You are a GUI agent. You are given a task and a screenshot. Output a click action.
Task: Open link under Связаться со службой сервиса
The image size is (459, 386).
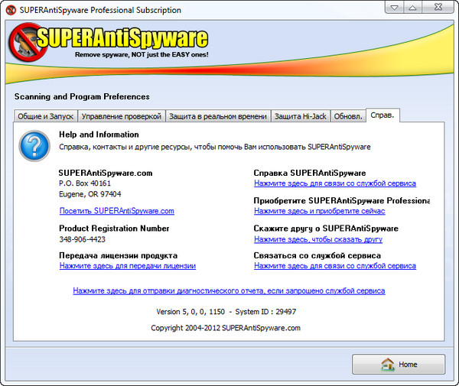[334, 266]
